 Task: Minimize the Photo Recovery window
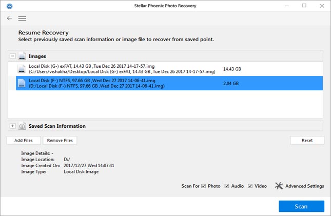click(x=287, y=6)
